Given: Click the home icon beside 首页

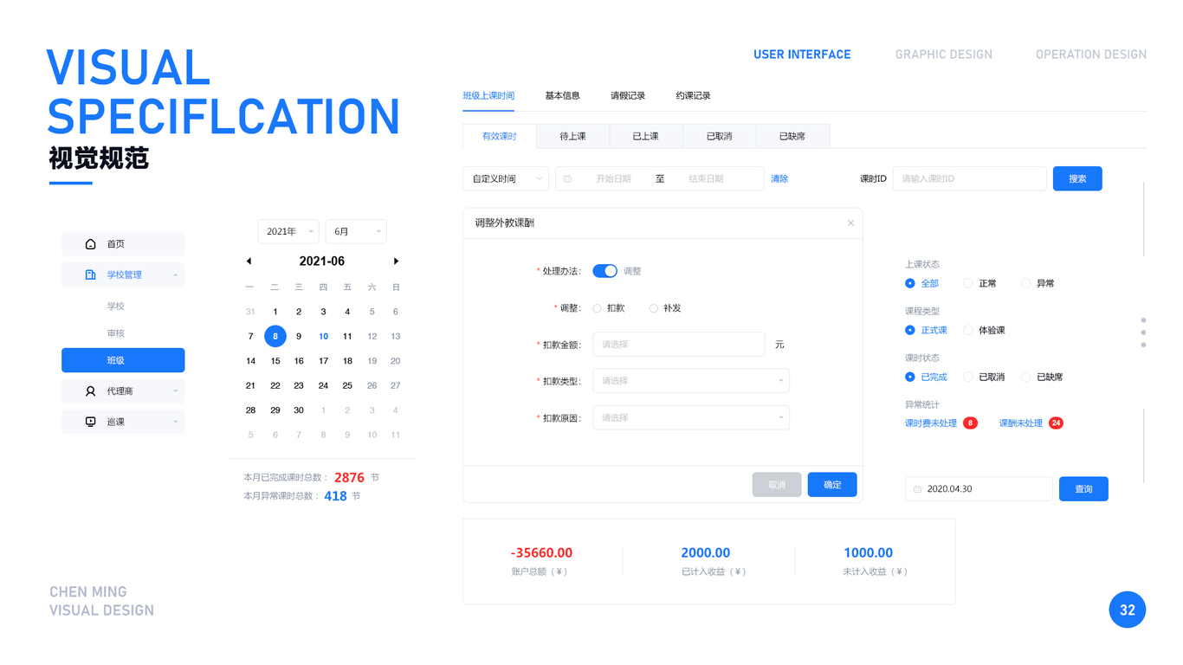Looking at the screenshot, I should pyautogui.click(x=90, y=244).
